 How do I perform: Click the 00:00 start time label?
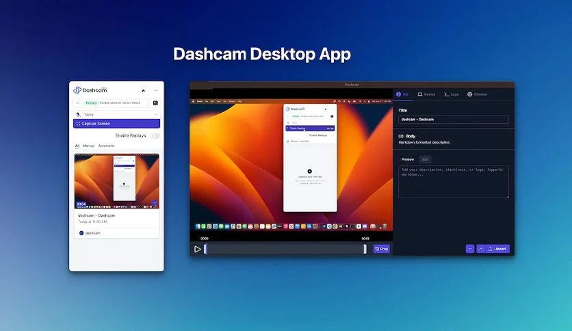coord(205,239)
